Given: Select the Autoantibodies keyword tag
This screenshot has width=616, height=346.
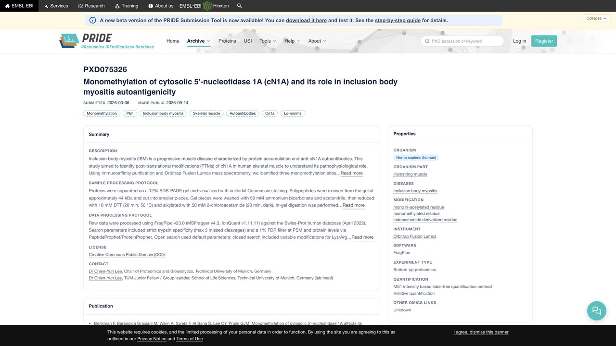Looking at the screenshot, I should [243, 113].
